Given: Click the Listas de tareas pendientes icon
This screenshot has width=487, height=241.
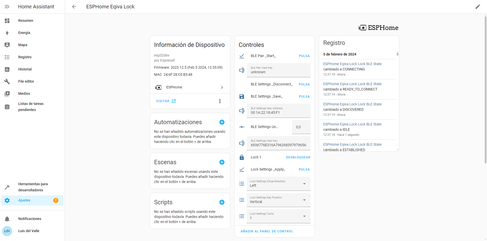Looking at the screenshot, I should click(x=7, y=107).
